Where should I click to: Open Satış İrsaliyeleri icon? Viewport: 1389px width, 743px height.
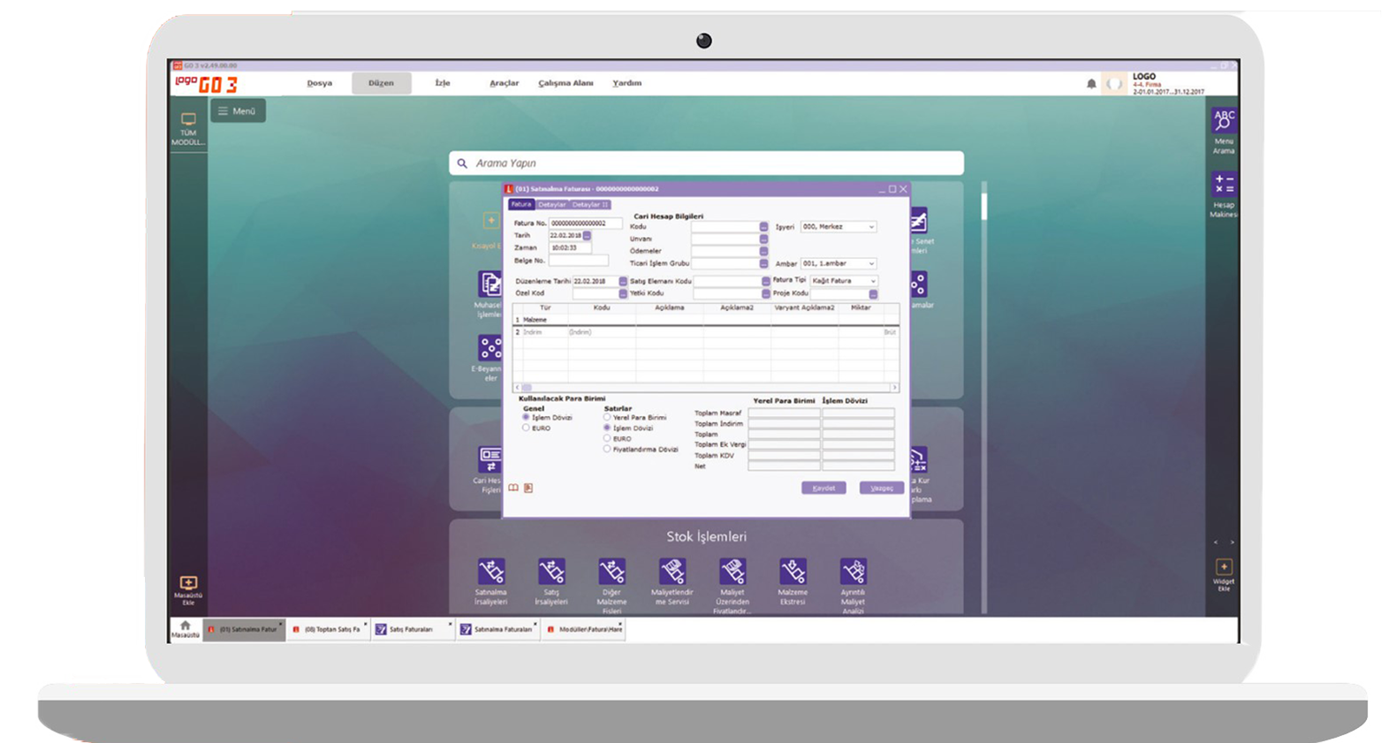pyautogui.click(x=551, y=572)
